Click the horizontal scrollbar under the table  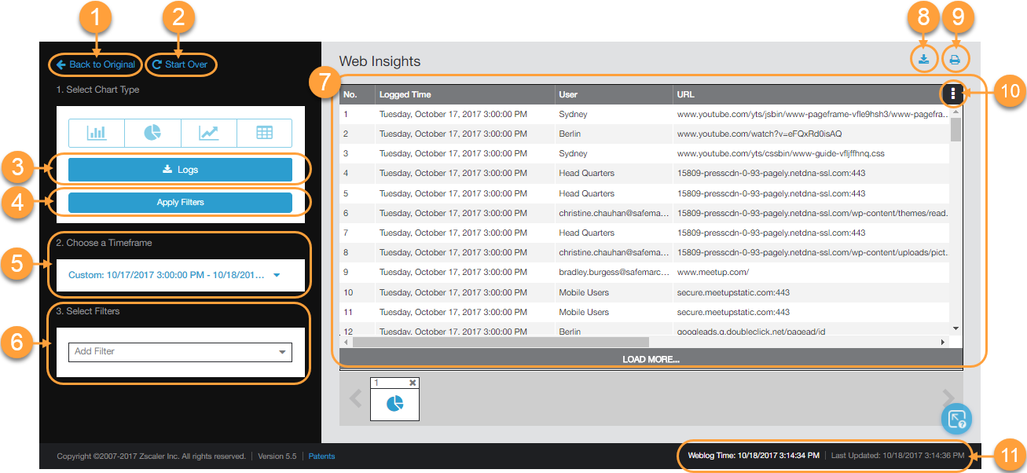coord(501,343)
